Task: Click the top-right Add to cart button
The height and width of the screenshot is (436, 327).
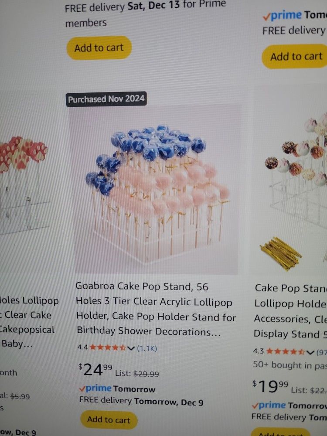Action: coord(295,56)
